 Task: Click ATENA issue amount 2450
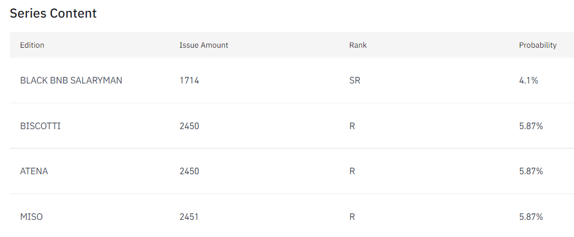click(189, 171)
